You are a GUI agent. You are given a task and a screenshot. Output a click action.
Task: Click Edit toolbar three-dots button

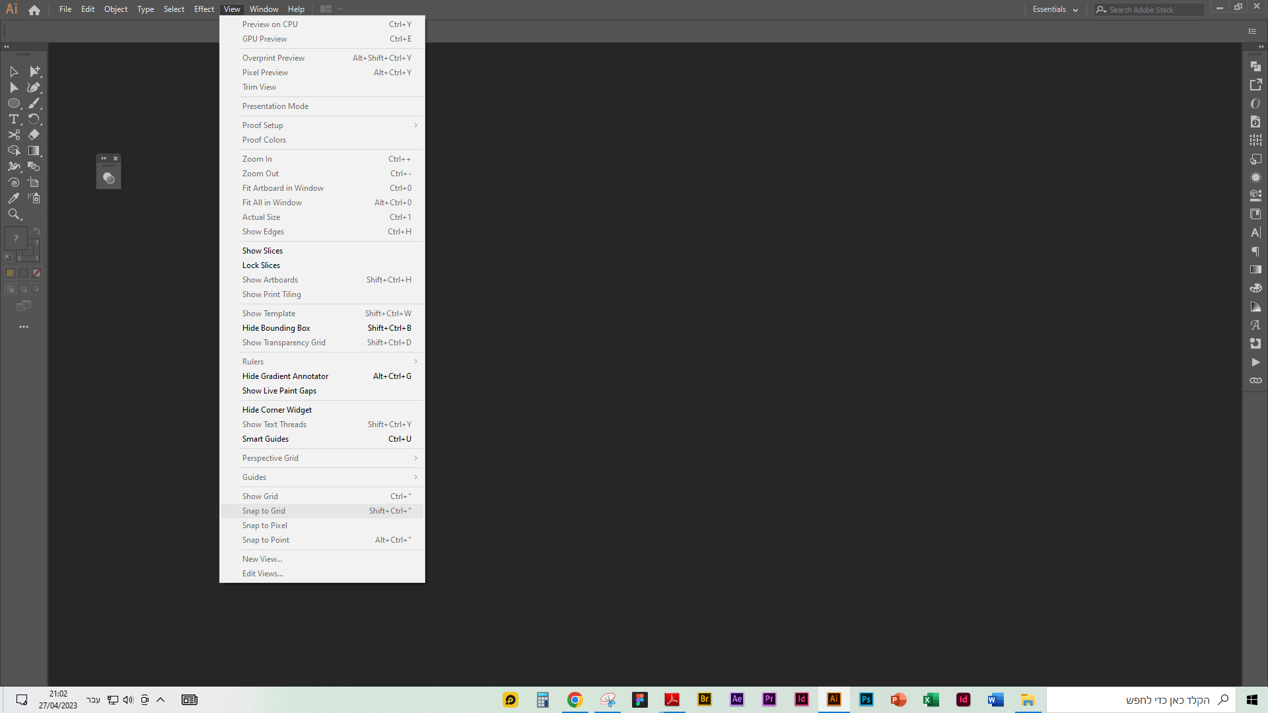(x=24, y=327)
